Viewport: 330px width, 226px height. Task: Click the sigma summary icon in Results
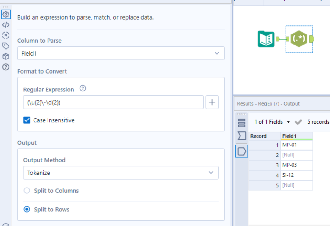(x=241, y=136)
